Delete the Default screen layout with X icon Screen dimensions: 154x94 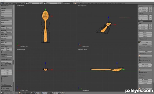tap(42, 3)
